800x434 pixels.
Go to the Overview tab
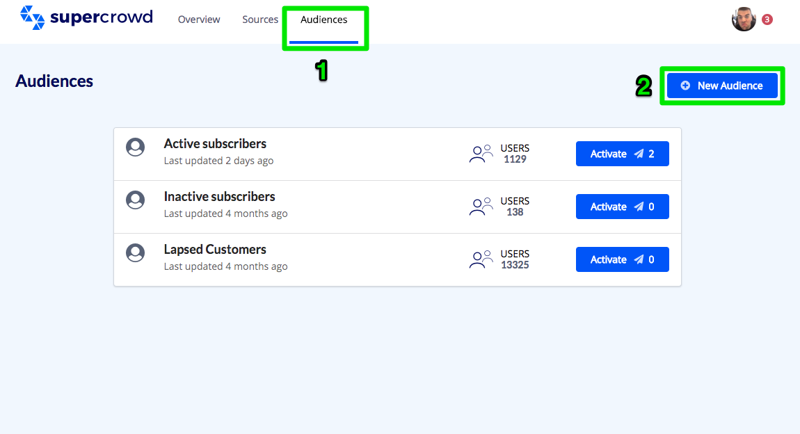199,19
